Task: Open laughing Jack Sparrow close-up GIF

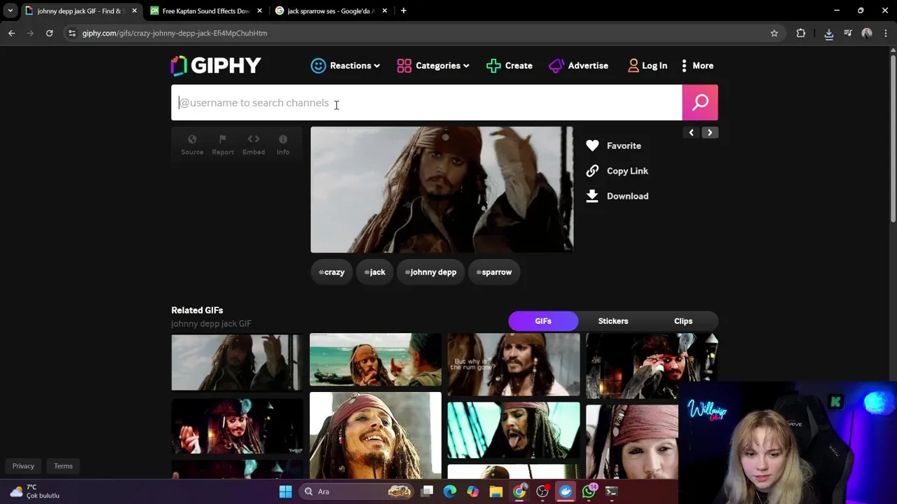Action: coord(376,435)
